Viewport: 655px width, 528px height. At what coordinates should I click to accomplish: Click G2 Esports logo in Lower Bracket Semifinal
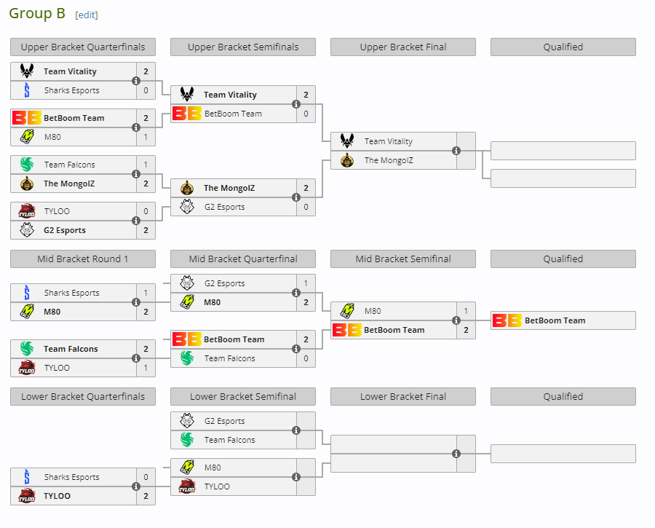click(x=187, y=421)
